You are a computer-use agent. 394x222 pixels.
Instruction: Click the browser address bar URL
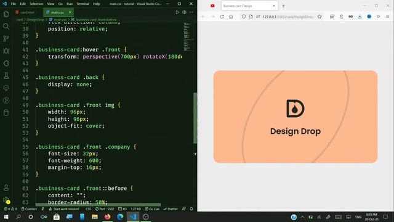(288, 17)
